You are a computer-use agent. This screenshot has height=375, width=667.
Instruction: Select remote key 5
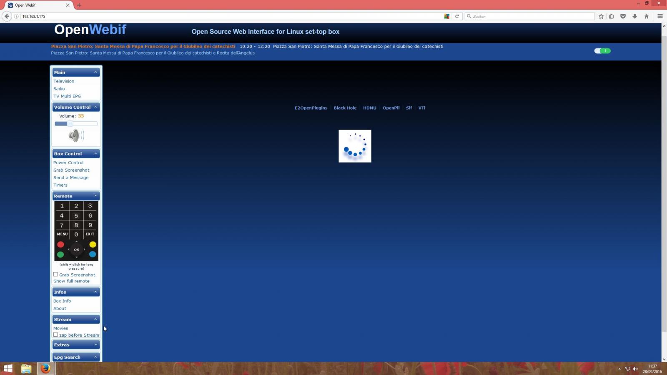coord(76,215)
